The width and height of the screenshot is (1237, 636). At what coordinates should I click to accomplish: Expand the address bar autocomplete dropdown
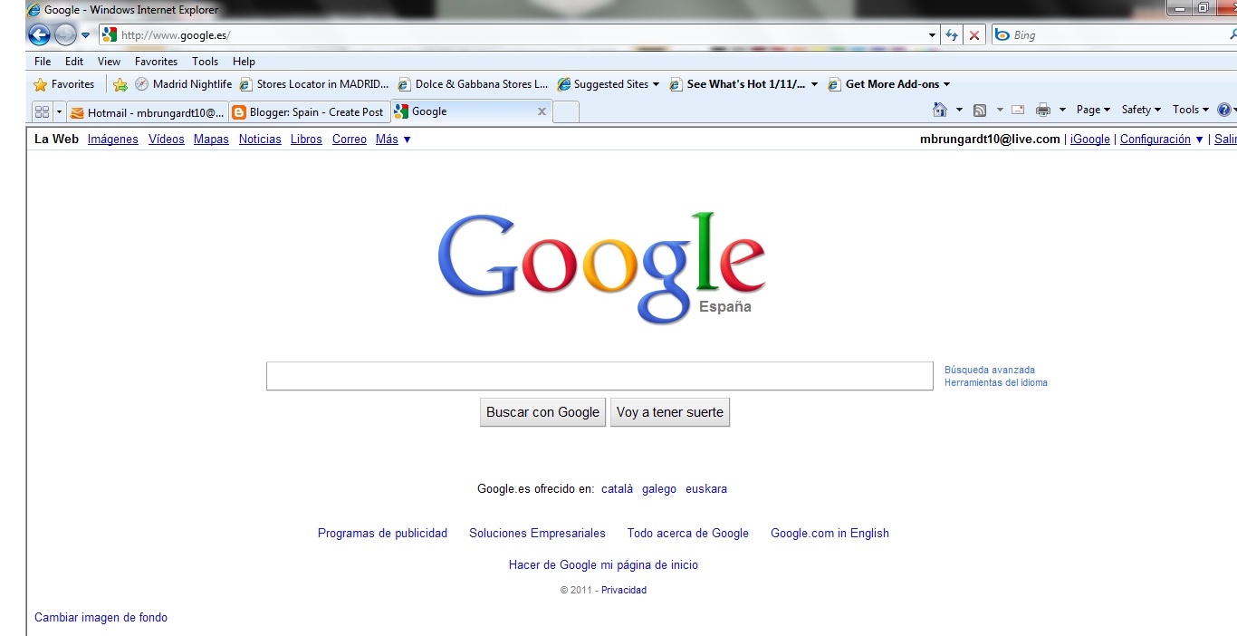[x=933, y=35]
